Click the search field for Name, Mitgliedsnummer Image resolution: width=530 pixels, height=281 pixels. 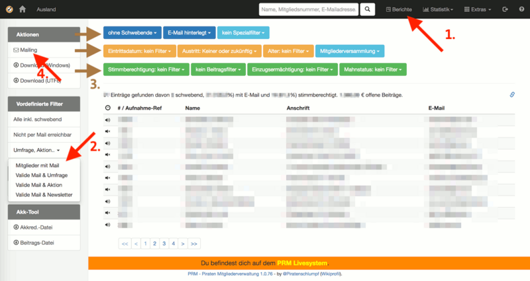[309, 9]
